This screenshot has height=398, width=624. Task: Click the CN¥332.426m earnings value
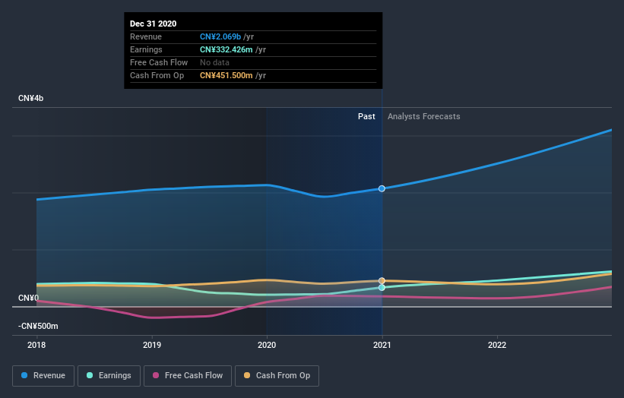[x=226, y=49]
